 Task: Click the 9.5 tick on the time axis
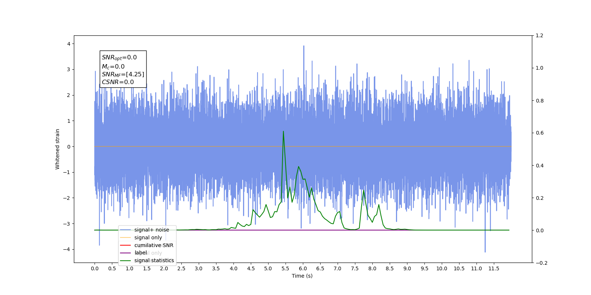[x=424, y=268]
